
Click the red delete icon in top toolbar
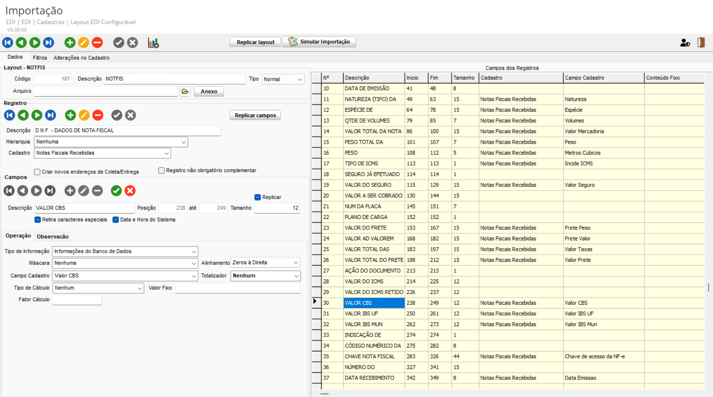click(98, 42)
